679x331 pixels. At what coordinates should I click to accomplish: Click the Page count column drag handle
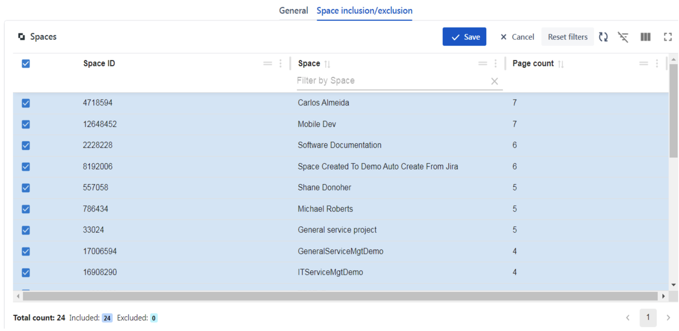coord(644,63)
